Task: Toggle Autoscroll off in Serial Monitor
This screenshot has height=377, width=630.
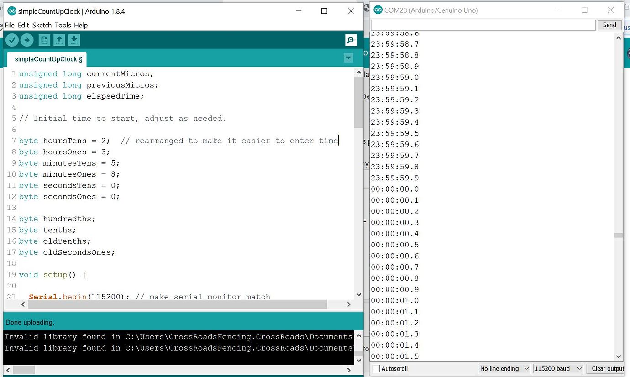Action: tap(376, 368)
